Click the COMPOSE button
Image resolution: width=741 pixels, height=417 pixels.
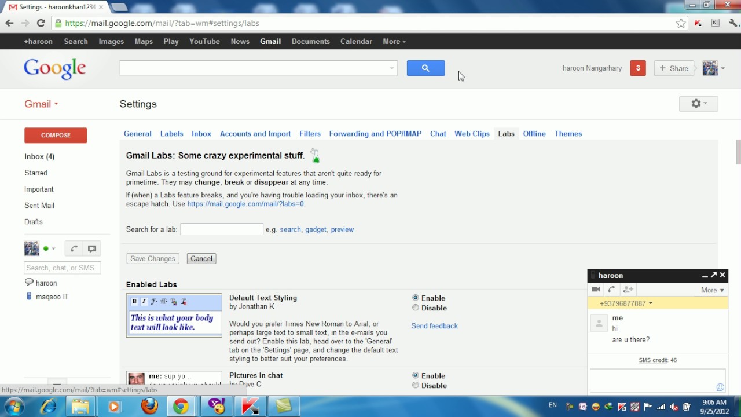56,136
